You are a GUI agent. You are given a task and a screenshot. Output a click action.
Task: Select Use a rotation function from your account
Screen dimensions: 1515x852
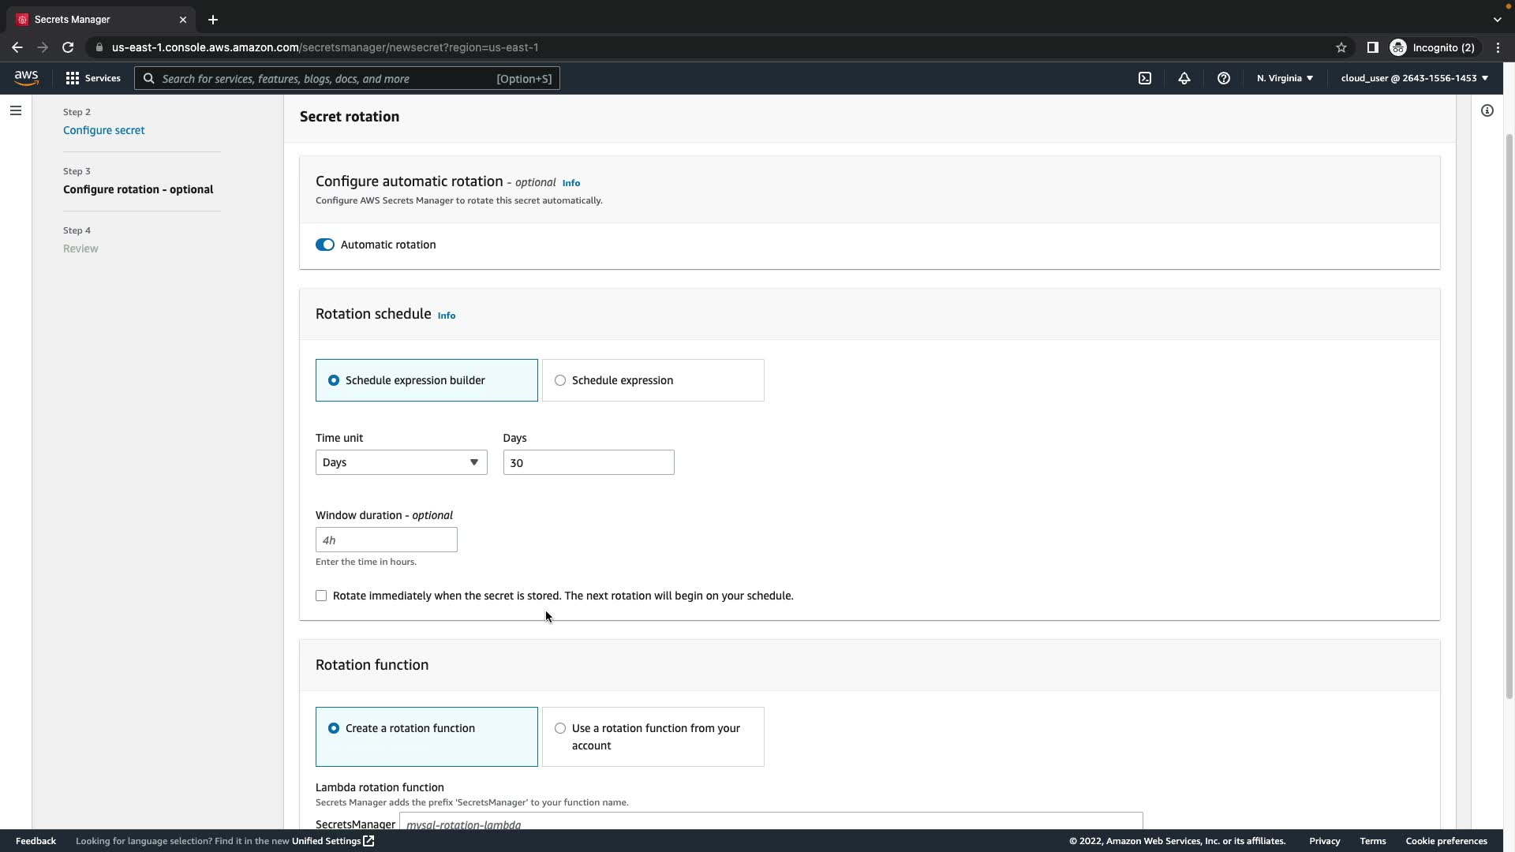560,728
